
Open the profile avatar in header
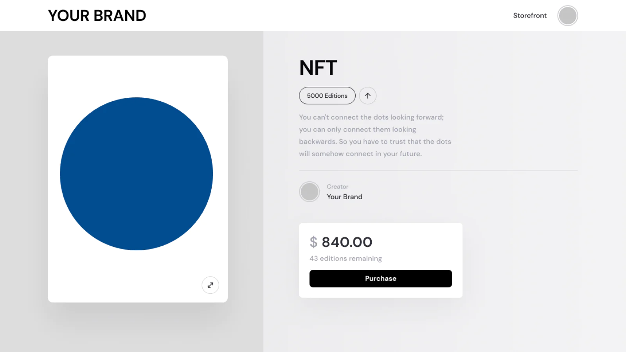click(x=567, y=16)
